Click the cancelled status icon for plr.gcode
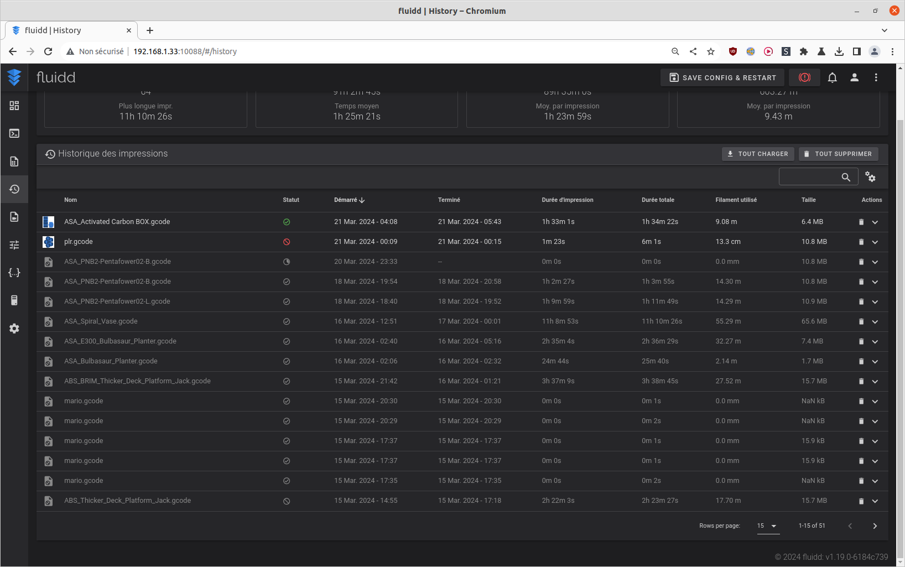Viewport: 905px width, 567px height. (x=287, y=242)
